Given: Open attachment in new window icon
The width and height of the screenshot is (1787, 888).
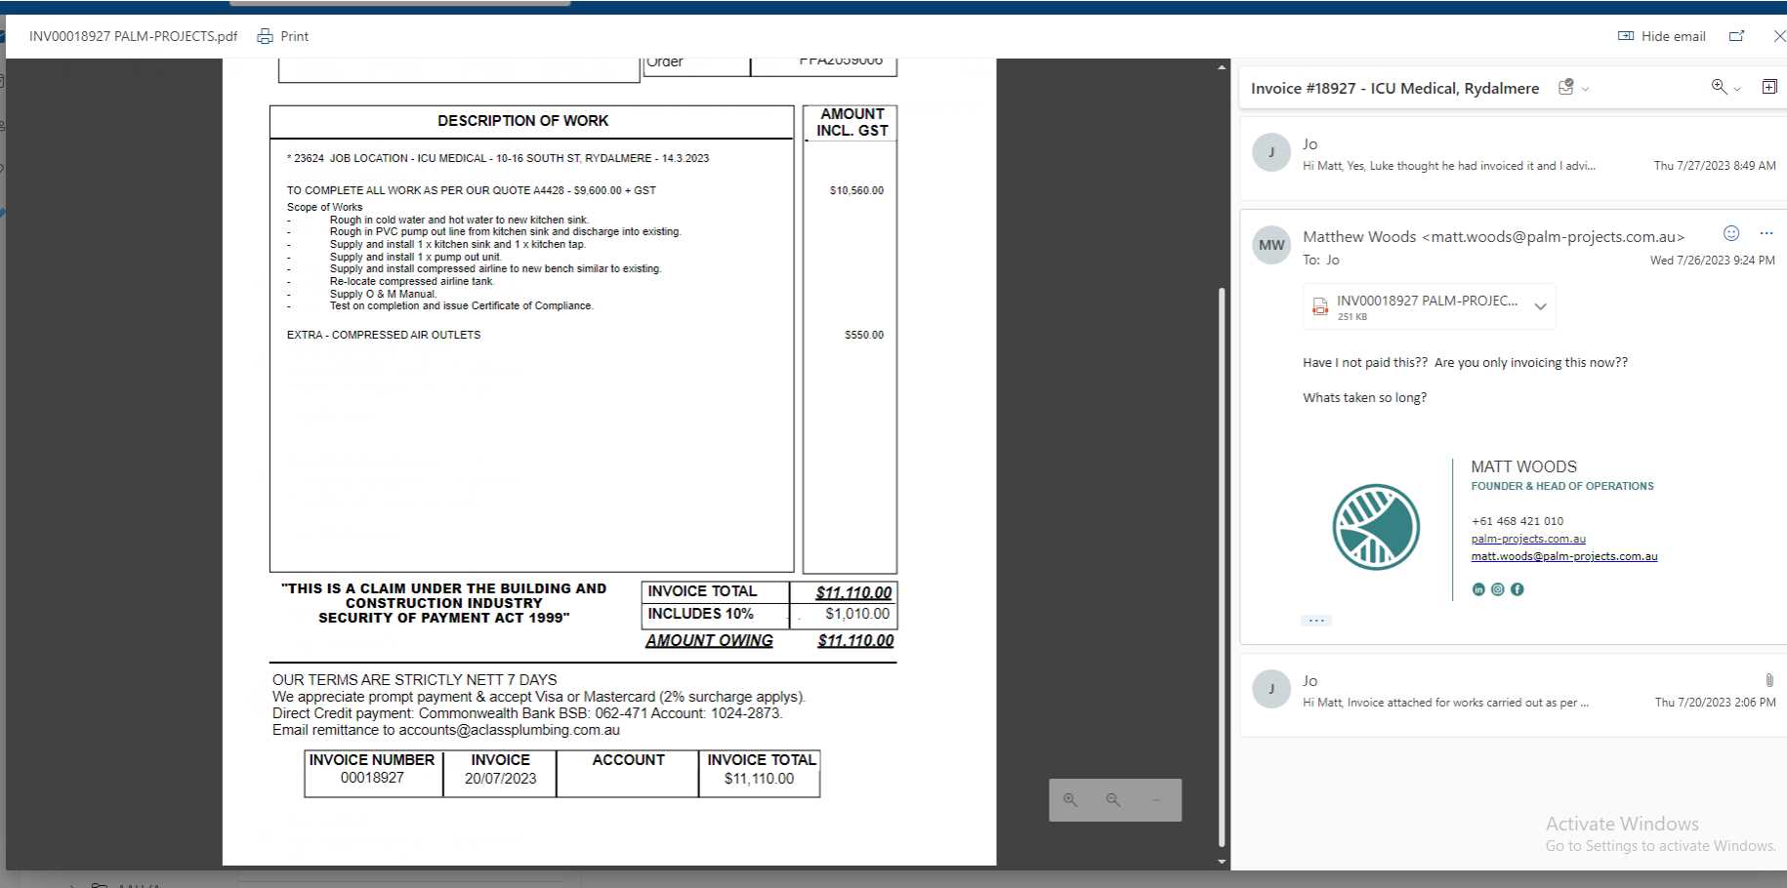Looking at the screenshot, I should click(x=1736, y=36).
